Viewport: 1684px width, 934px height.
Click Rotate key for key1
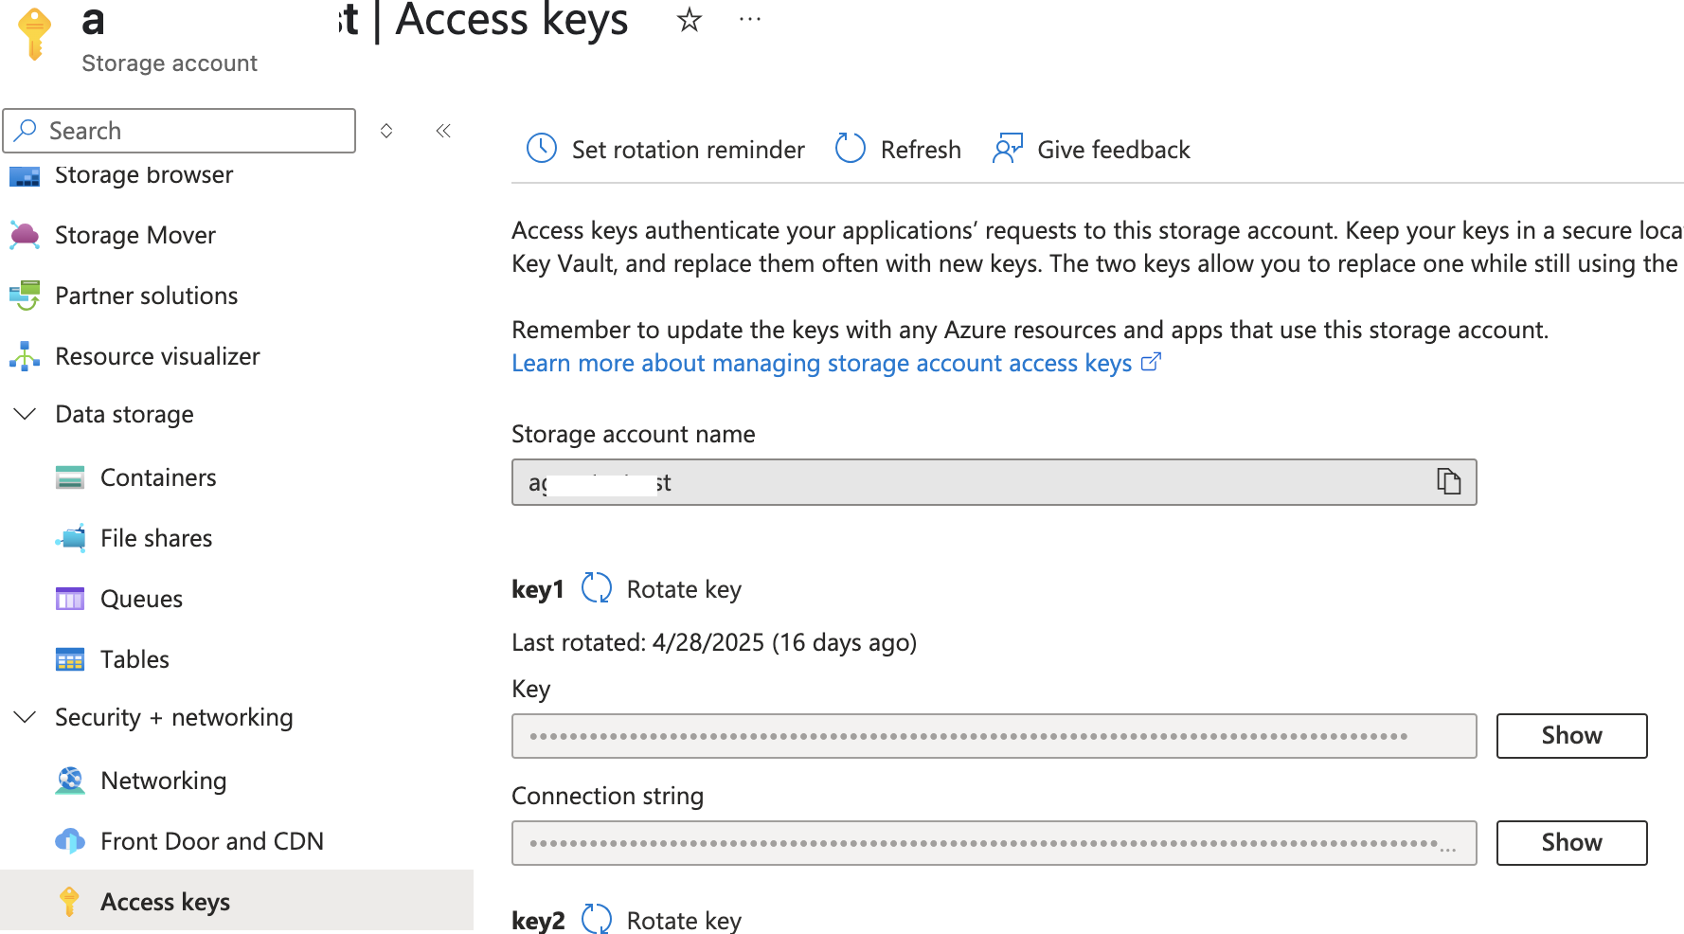684,589
